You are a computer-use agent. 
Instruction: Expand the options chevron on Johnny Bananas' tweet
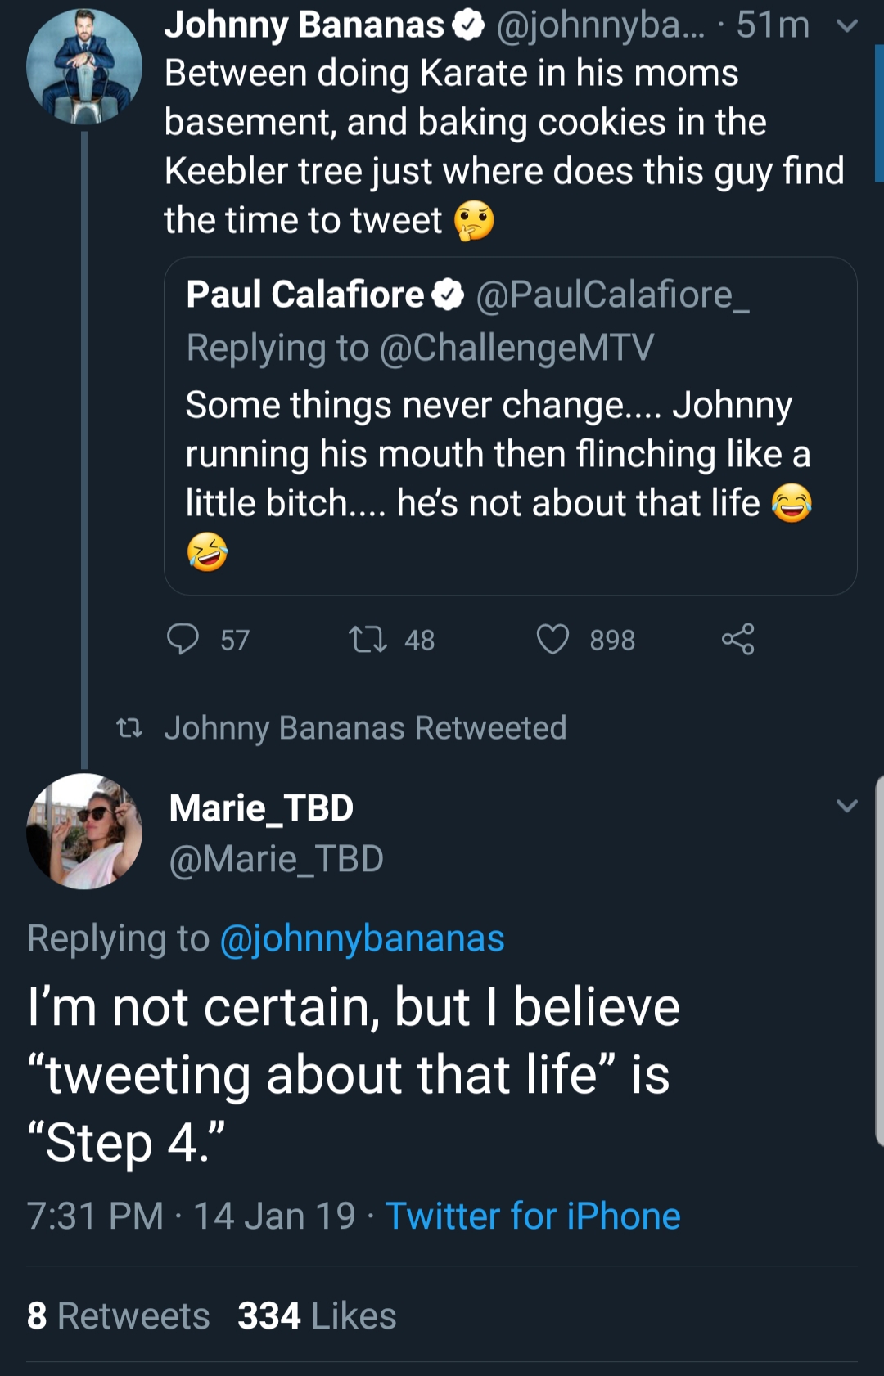pos(847,26)
